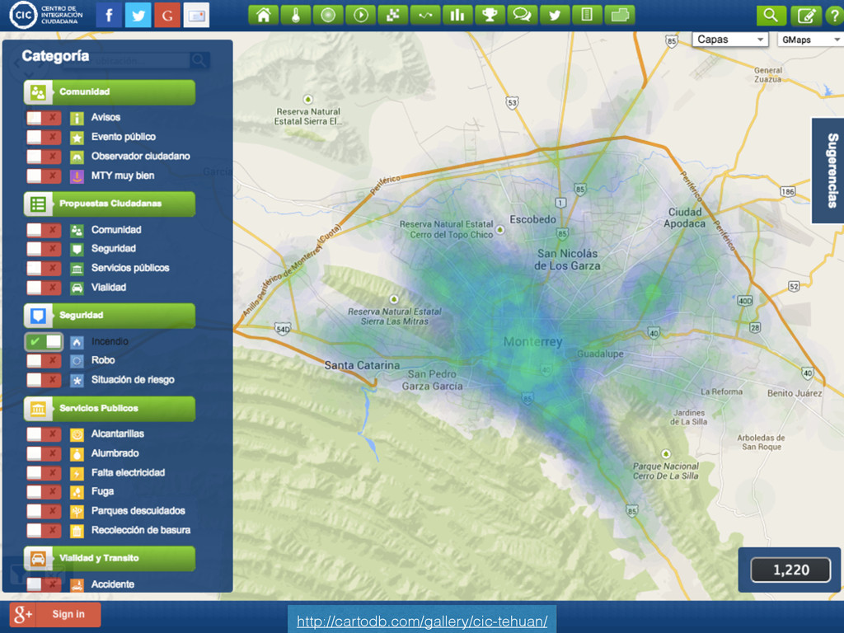Open the GMaps dropdown
Viewport: 844px width, 633px height.
(x=810, y=40)
